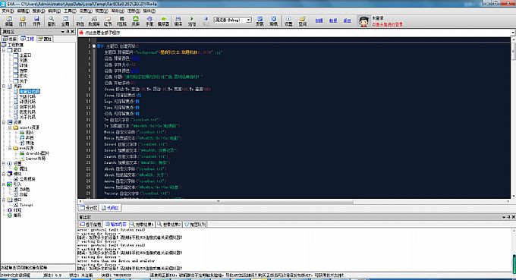Switch to the 属性 tab in left panel
The width and height of the screenshot is (516, 280).
click(45, 39)
